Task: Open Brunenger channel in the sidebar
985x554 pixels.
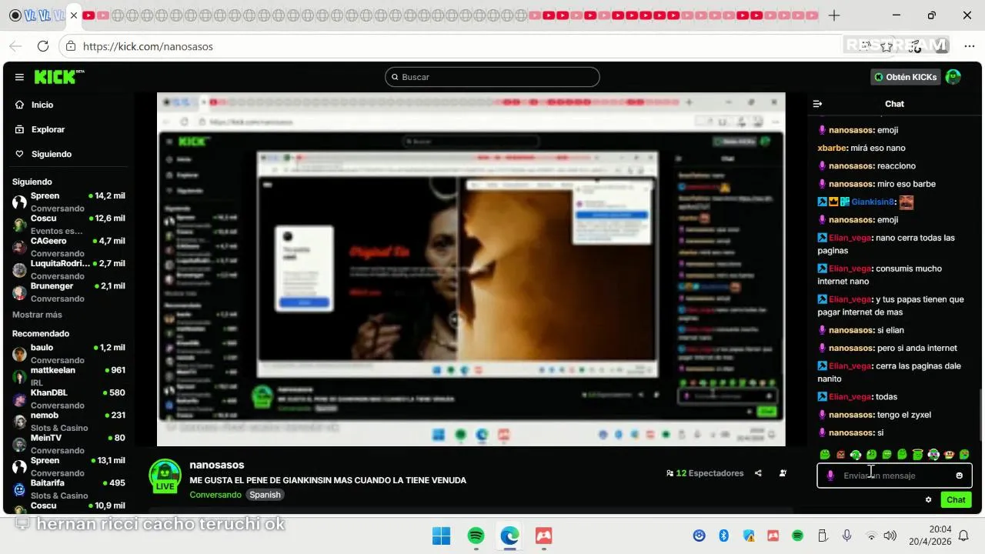Action: 68,292
